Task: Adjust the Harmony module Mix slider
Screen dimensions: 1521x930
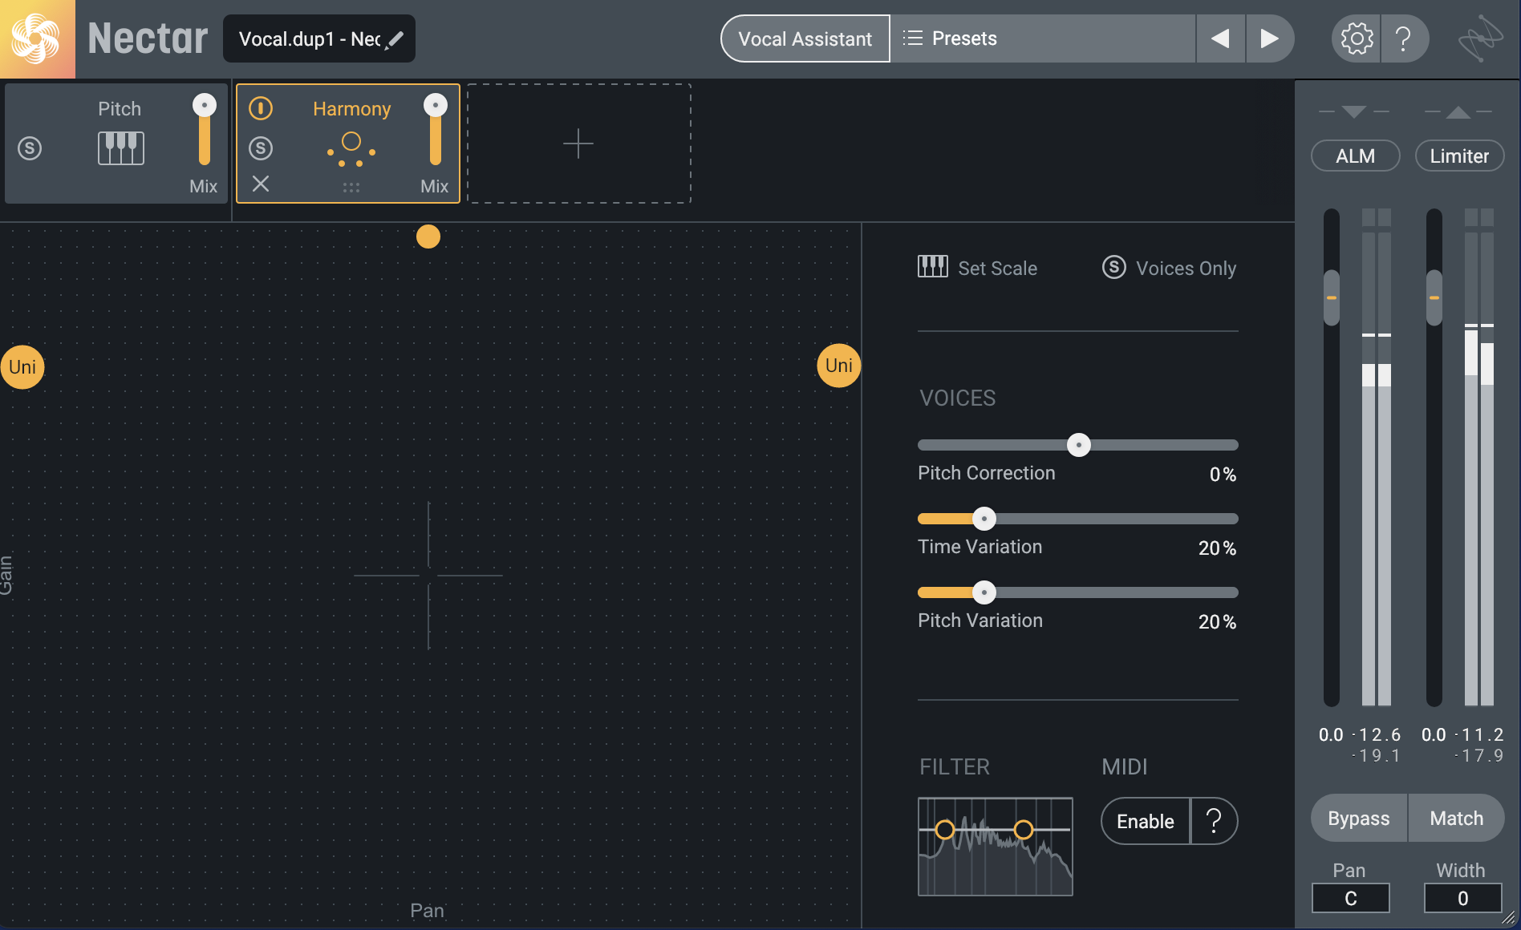Action: [436, 130]
